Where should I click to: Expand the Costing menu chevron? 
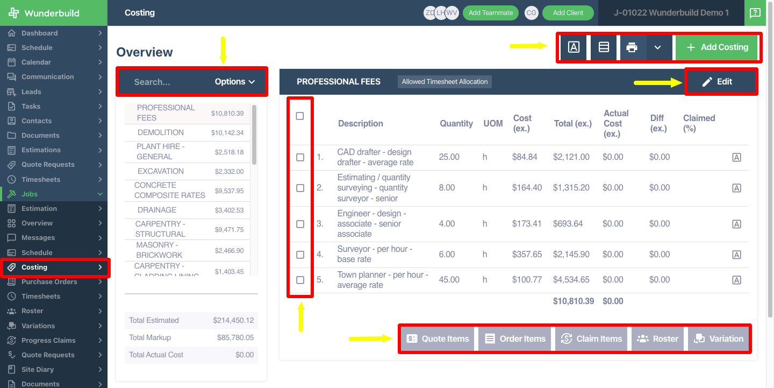point(100,267)
